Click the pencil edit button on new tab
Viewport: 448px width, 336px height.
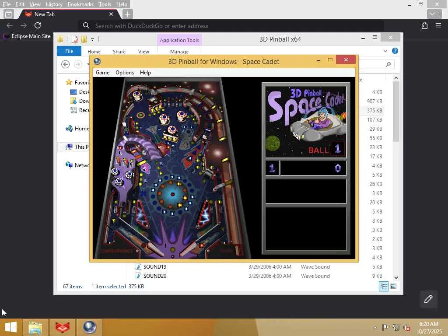(x=428, y=299)
